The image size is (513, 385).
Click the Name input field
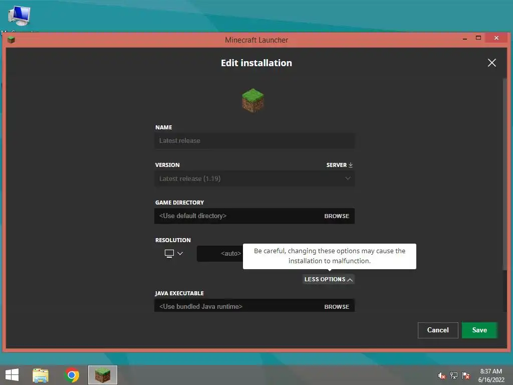[x=254, y=141]
